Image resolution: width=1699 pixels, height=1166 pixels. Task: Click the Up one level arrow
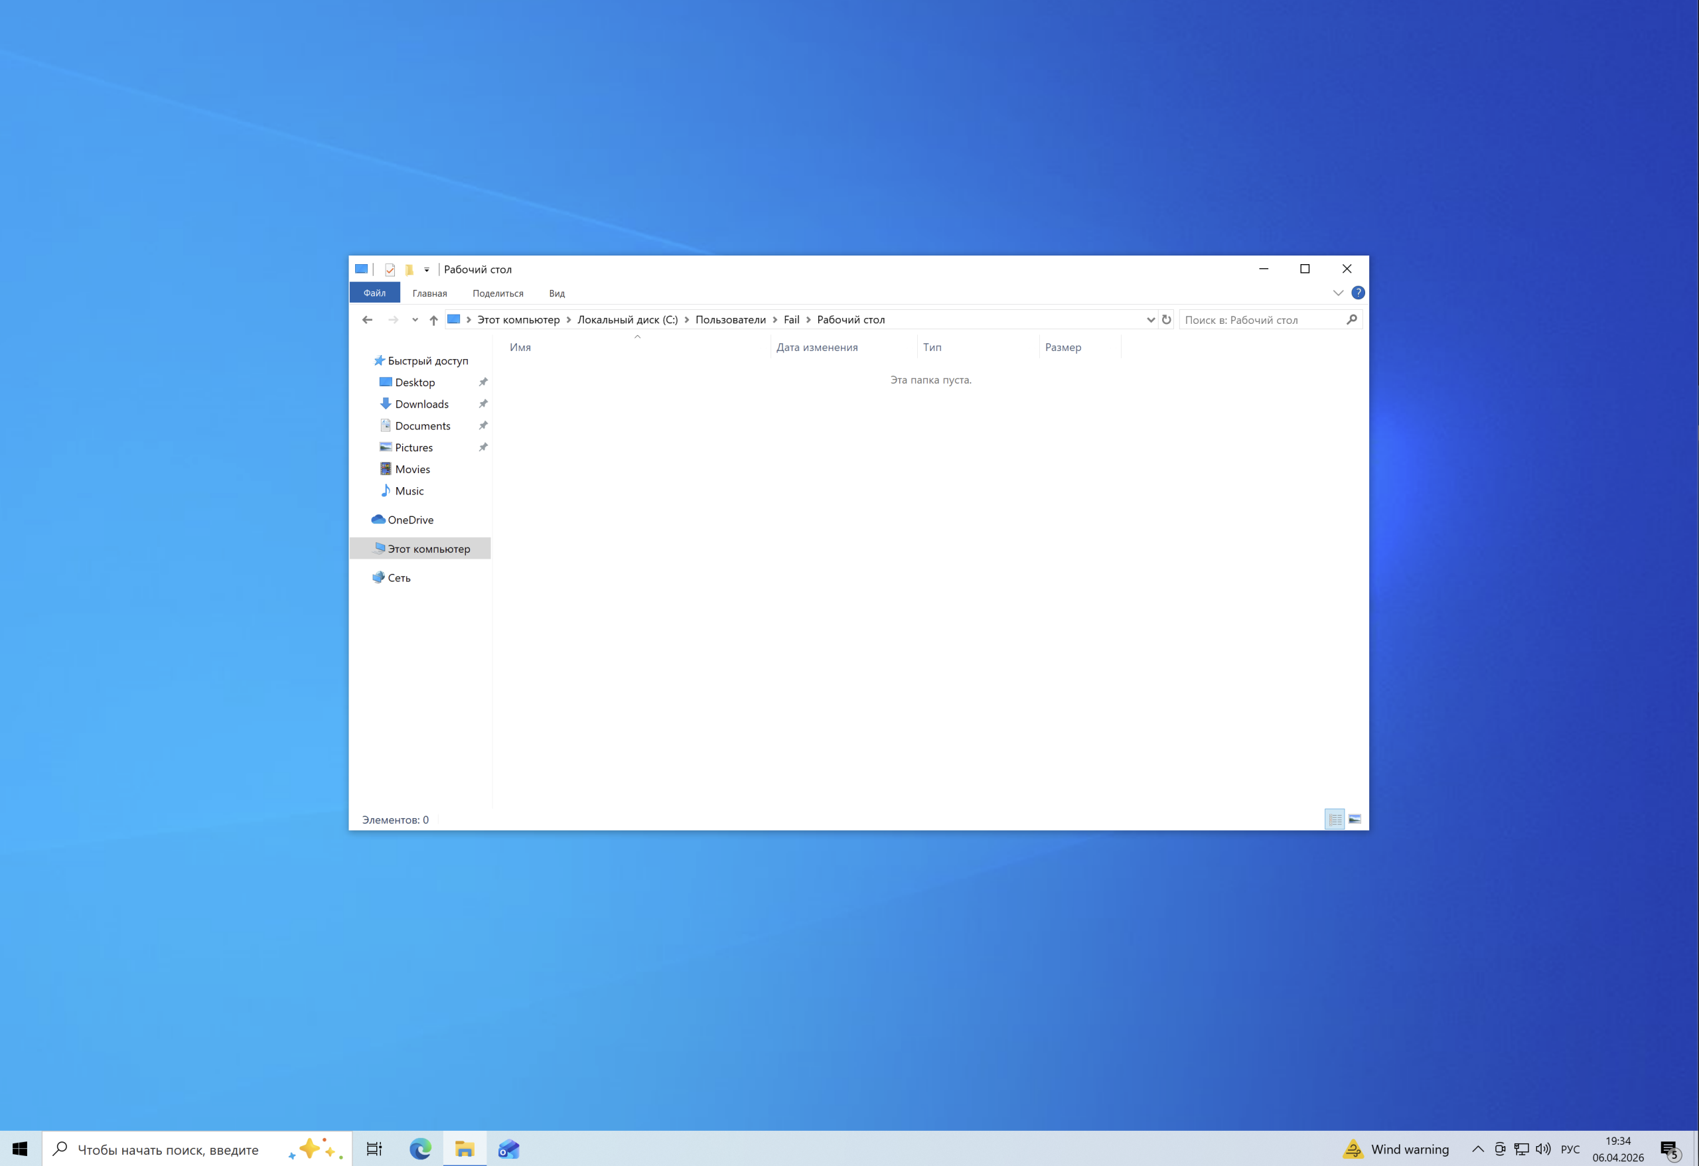(433, 320)
